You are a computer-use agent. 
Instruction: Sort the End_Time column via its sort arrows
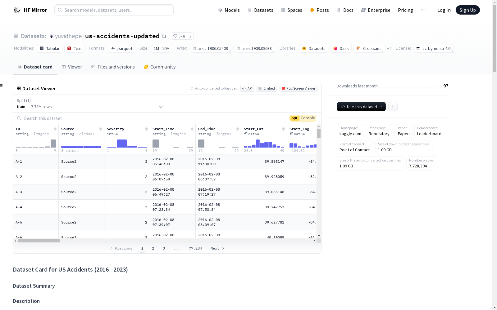coord(238,129)
